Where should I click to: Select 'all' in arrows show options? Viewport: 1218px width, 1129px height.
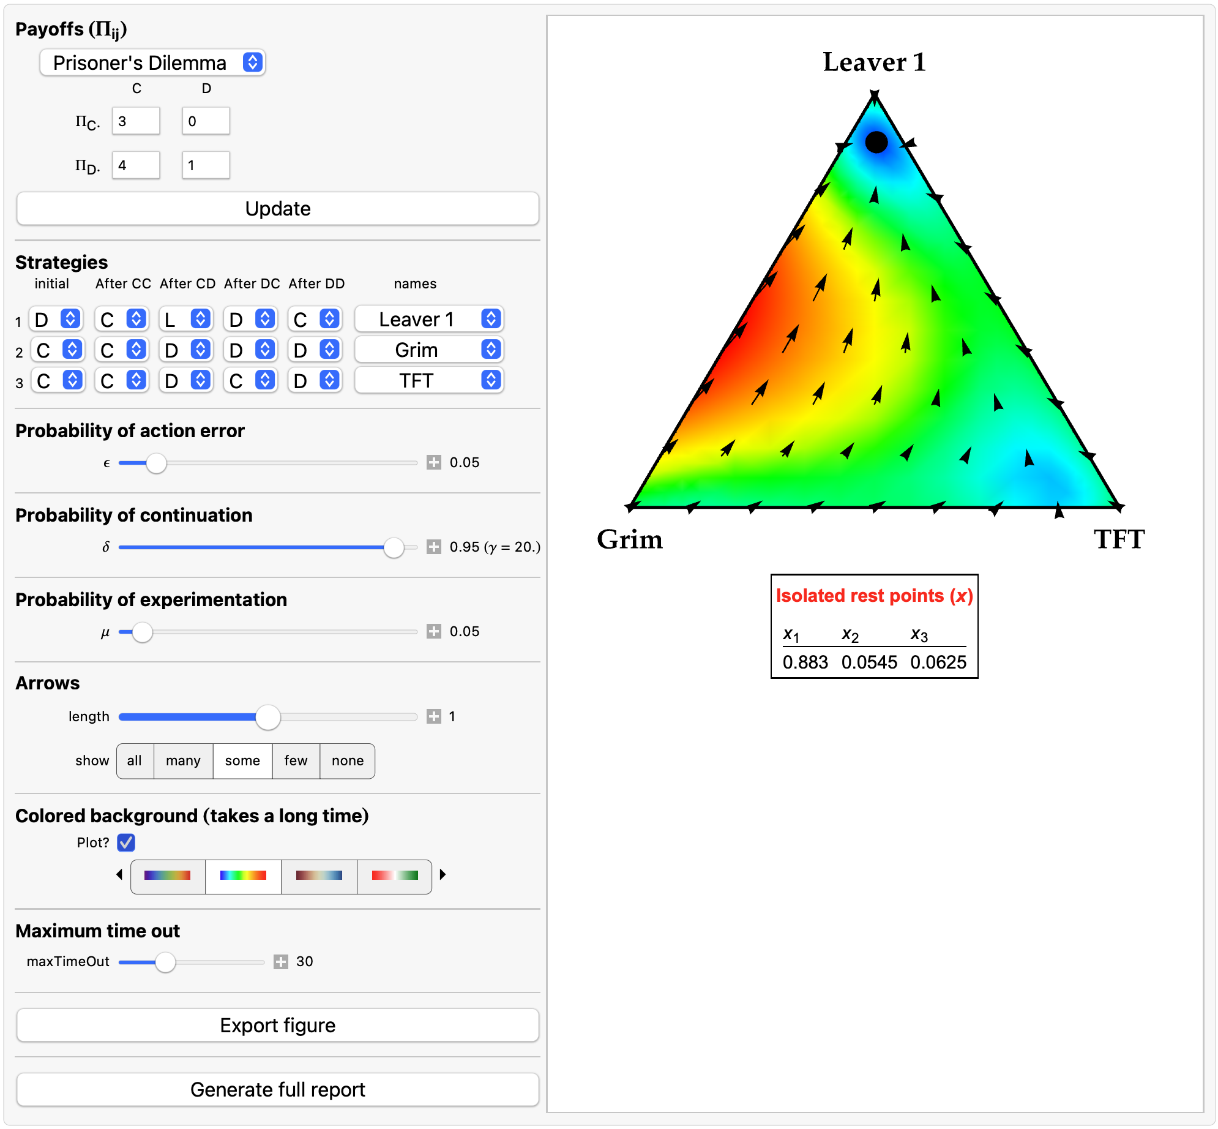pyautogui.click(x=135, y=761)
